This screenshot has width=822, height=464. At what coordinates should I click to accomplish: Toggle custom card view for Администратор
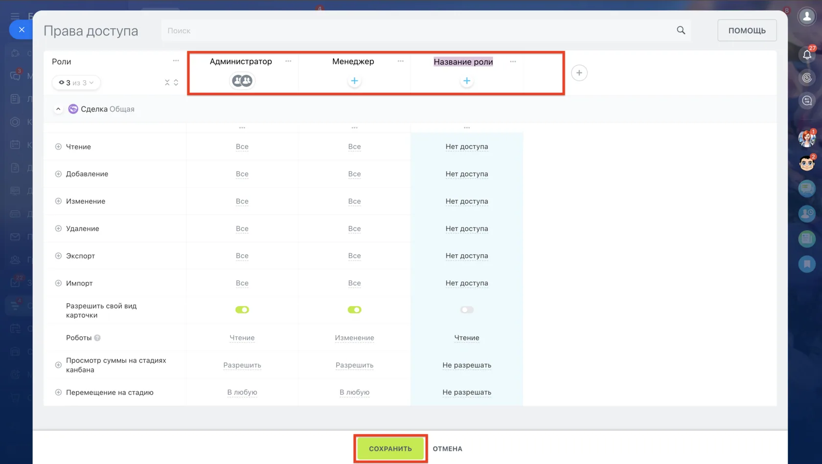coord(242,310)
